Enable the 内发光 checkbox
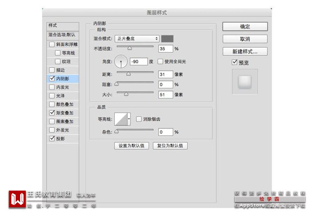Viewport: 314px width, 213px height. [52, 87]
